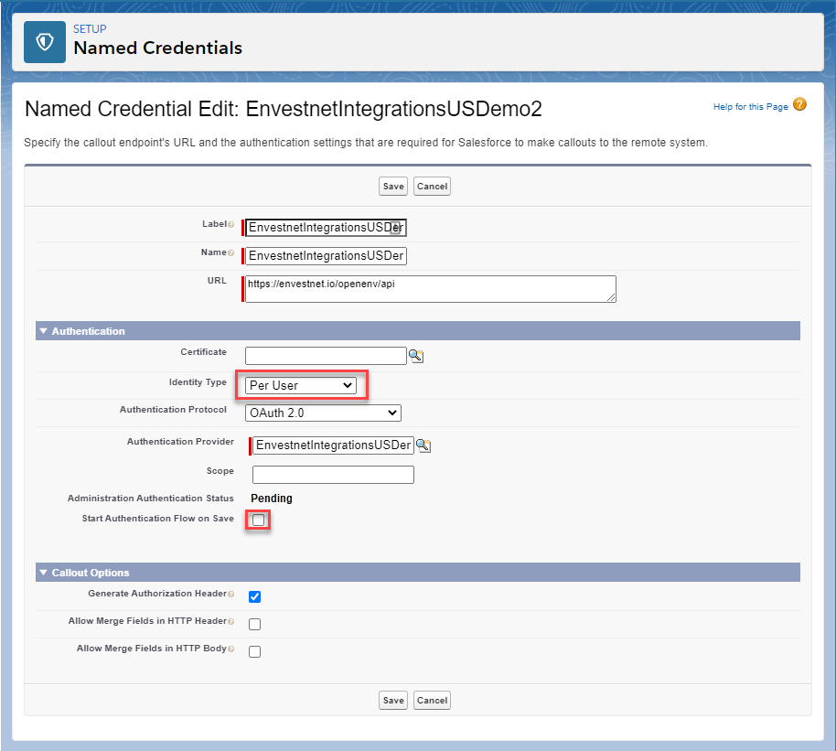Click the Named Credentials shield icon

point(45,42)
